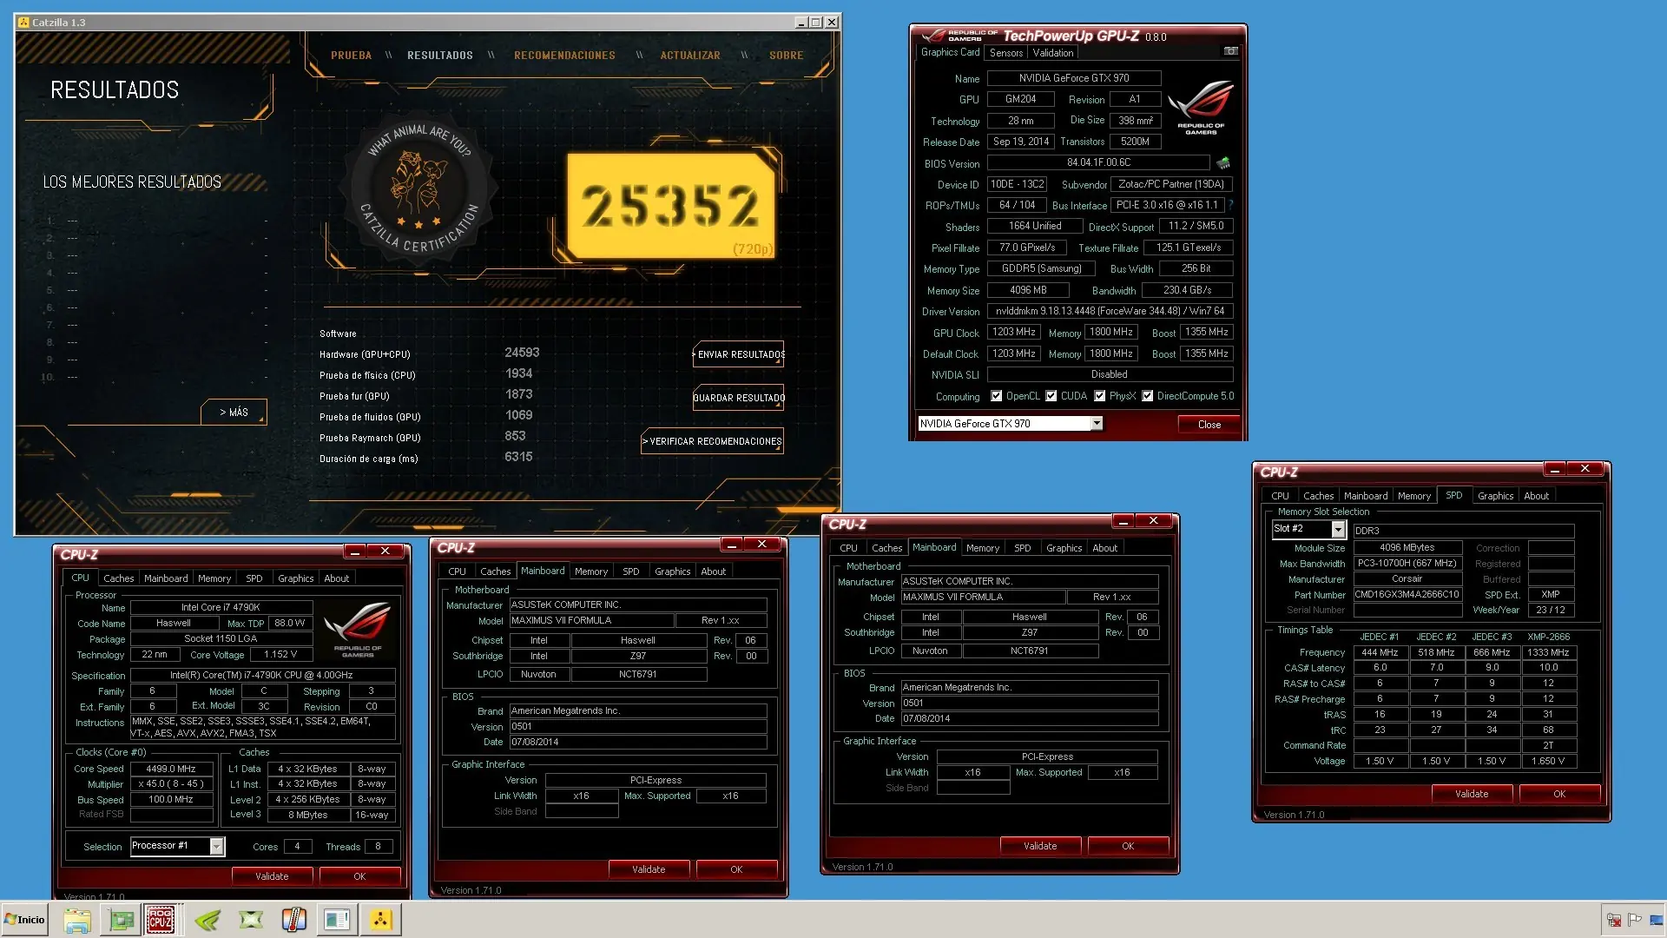Open the ACTUALIZAR tab in Catzilla
This screenshot has height=938, width=1667.
click(x=690, y=56)
